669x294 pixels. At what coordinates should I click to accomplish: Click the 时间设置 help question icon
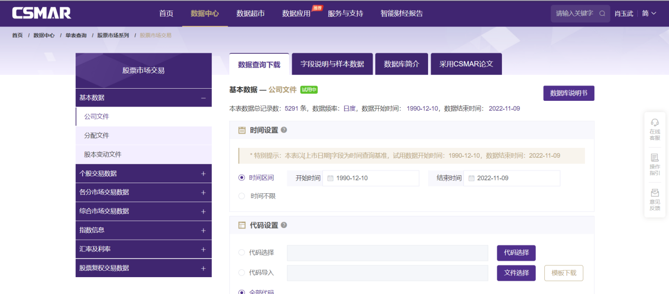click(x=284, y=130)
